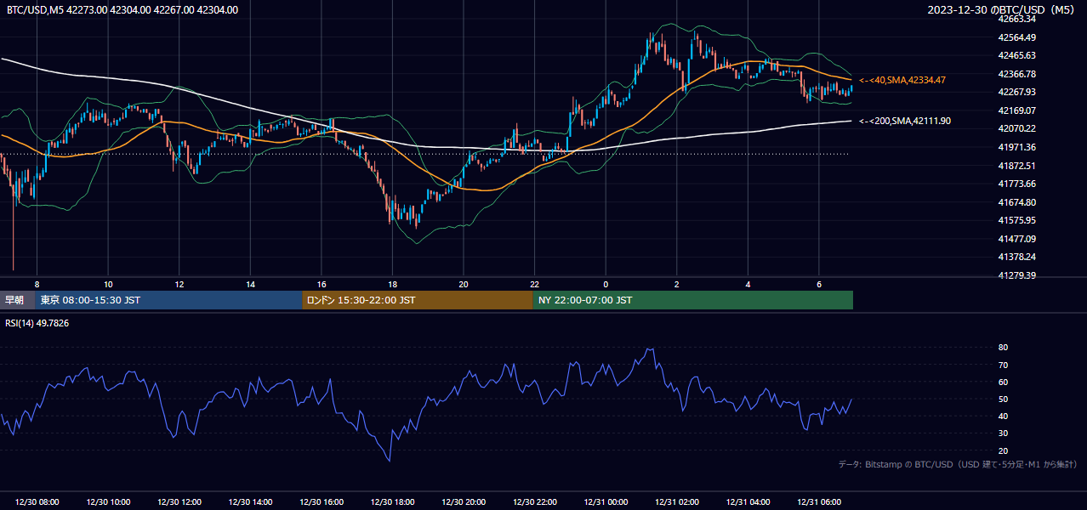The width and height of the screenshot is (1087, 510).
Task: Select the NY 22:00-07:00 JST session bar
Action: pos(693,300)
